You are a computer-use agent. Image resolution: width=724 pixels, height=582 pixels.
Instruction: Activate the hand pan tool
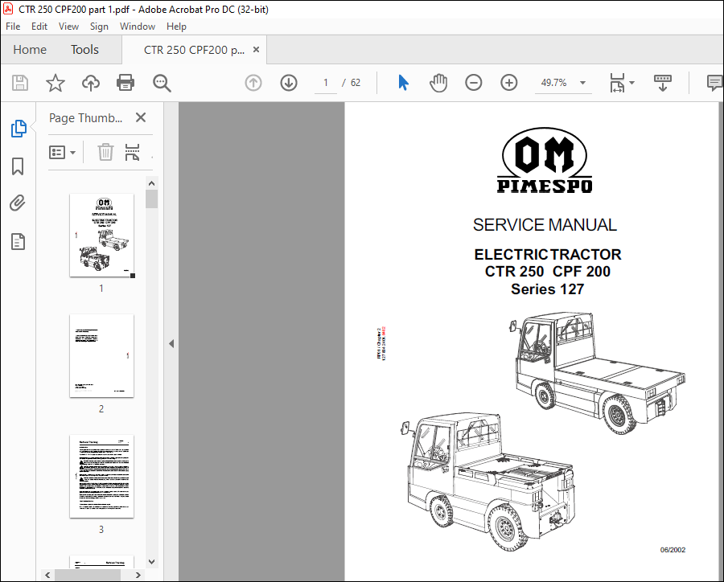[x=438, y=83]
